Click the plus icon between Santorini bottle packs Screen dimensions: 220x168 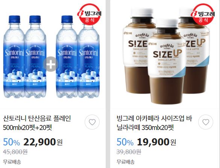[50, 64]
